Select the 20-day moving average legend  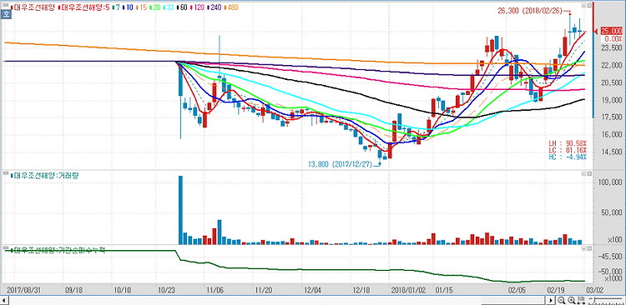(155, 7)
